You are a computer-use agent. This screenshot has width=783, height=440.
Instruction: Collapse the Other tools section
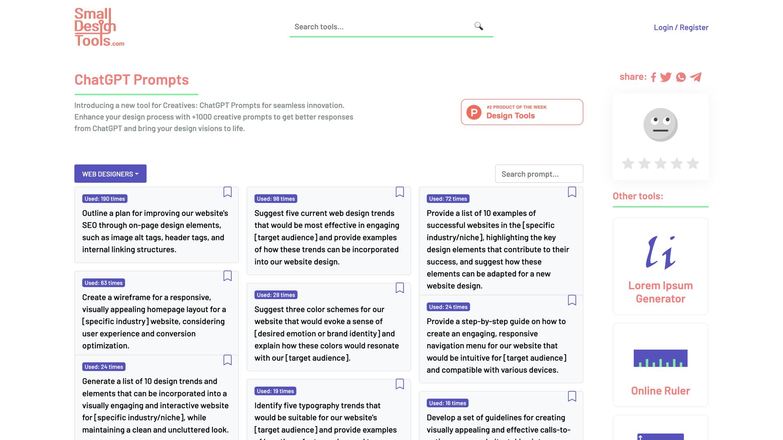(638, 196)
